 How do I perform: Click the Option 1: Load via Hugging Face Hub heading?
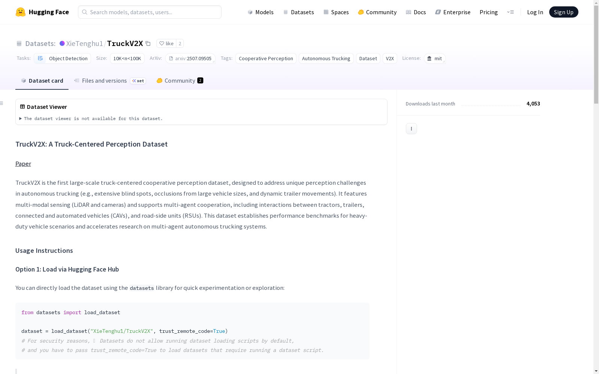pos(67,269)
